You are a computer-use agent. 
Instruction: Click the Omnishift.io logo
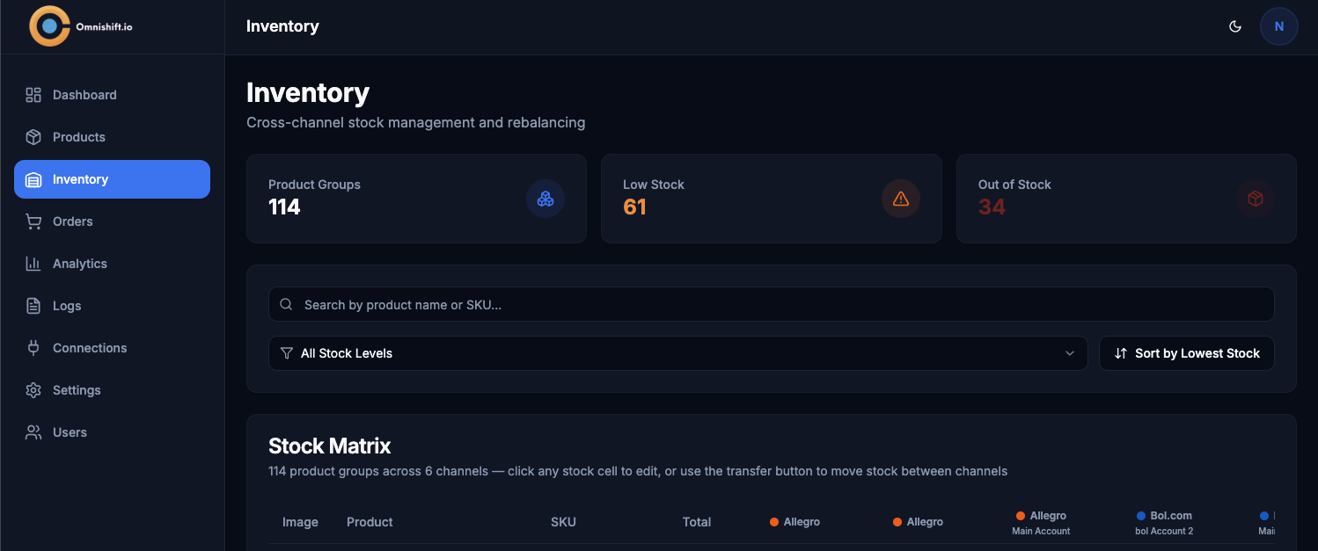pos(81,26)
